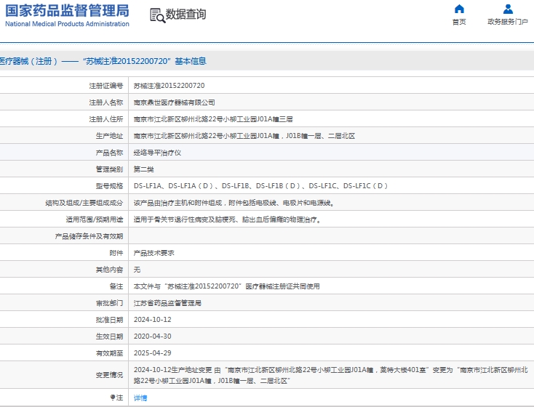Click the 变更情况 change description text

point(330,375)
